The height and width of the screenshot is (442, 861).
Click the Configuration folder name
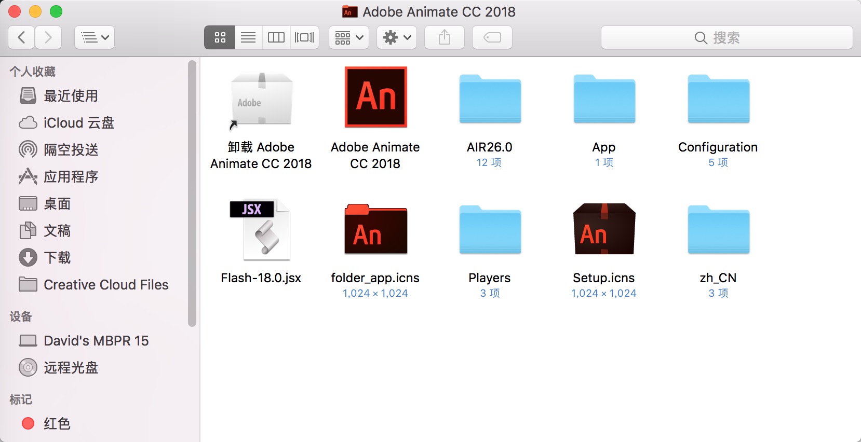718,147
